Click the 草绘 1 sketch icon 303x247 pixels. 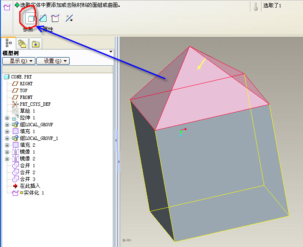click(x=15, y=111)
